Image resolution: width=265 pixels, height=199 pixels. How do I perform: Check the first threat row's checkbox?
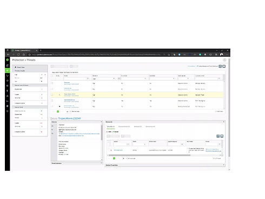tap(52, 83)
